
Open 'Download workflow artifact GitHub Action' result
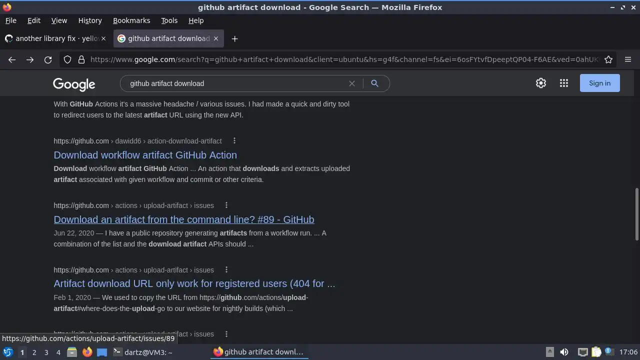(x=145, y=155)
